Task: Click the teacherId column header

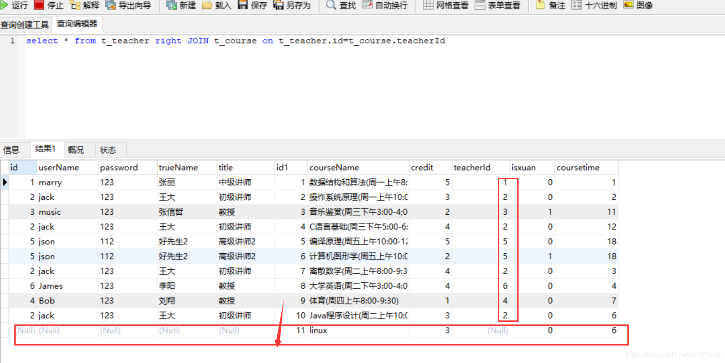Action: (480, 168)
